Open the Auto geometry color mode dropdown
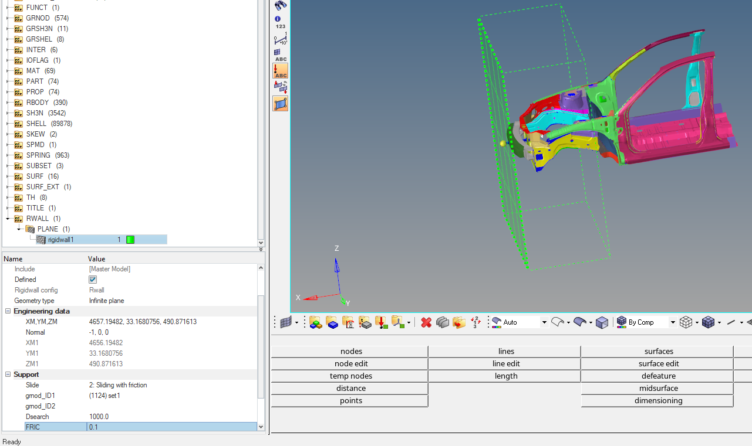The image size is (752, 446). 544,322
